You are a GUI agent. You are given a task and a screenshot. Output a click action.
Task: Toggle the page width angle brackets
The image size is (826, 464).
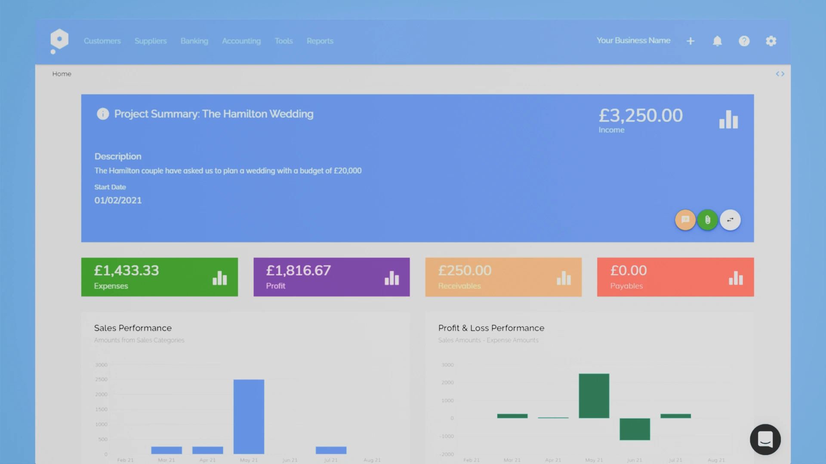(x=780, y=74)
